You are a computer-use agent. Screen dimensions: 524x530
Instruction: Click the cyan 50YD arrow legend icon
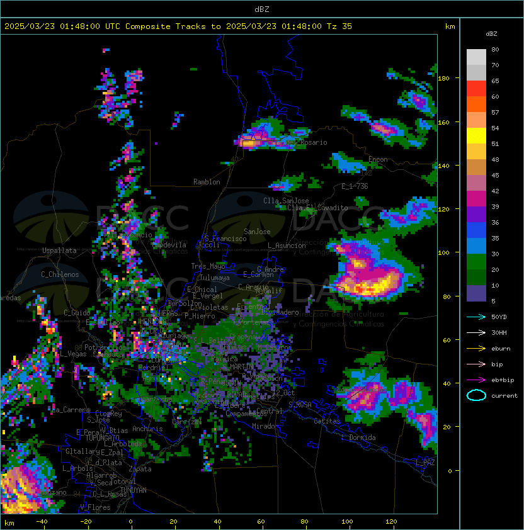point(476,317)
